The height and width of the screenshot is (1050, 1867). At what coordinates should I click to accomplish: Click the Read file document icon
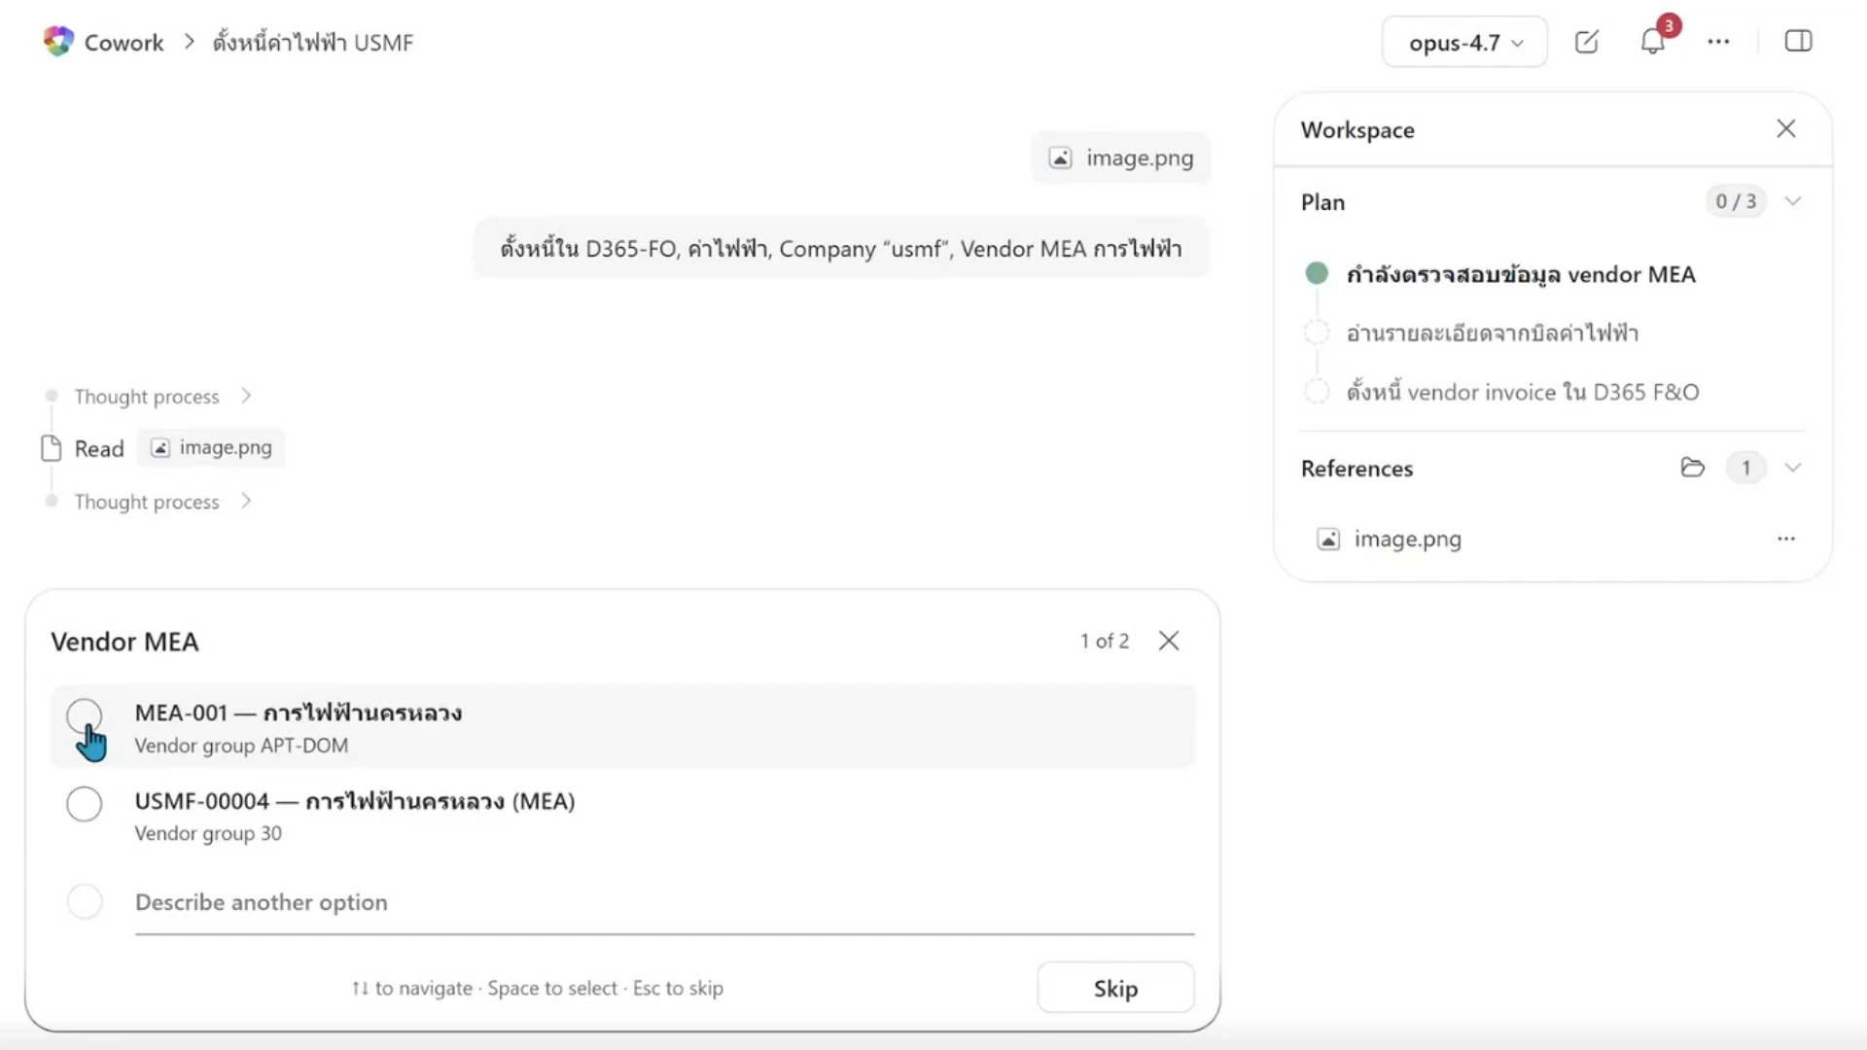pos(52,448)
